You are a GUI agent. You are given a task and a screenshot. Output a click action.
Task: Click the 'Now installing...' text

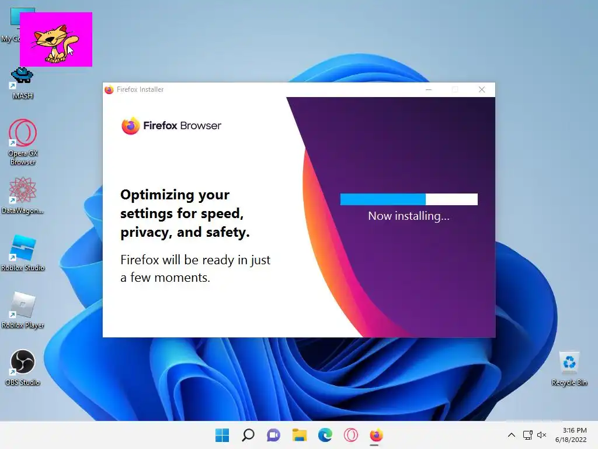(x=409, y=216)
